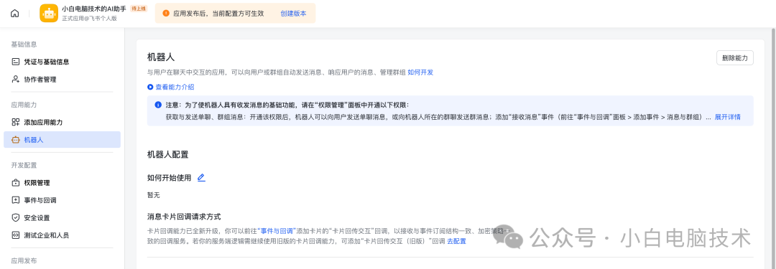Click the 暂无 placeholder text
776x269 pixels.
point(154,195)
